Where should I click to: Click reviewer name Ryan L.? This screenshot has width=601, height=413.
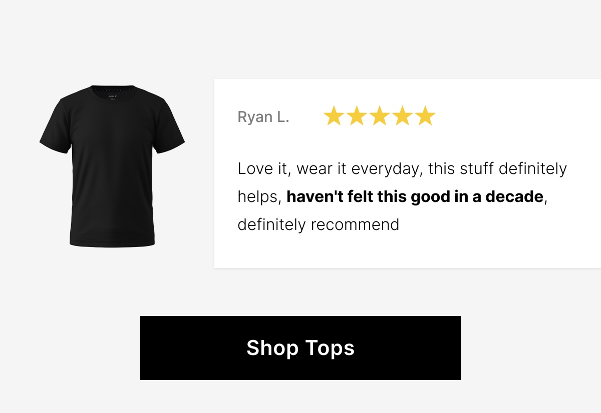pyautogui.click(x=263, y=116)
